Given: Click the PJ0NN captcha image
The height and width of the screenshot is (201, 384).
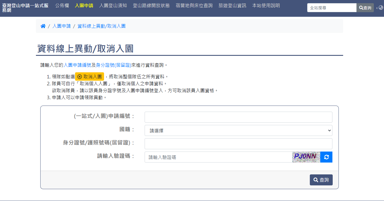Looking at the screenshot, I should point(306,157).
